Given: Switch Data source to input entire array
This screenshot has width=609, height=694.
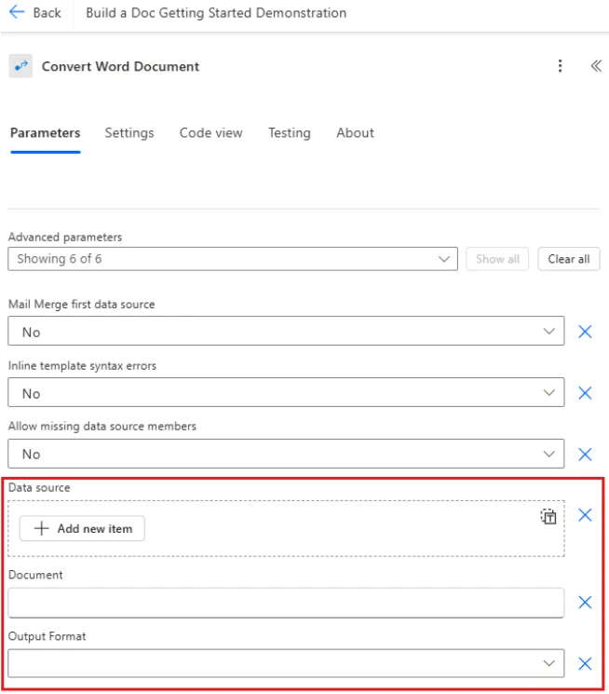Looking at the screenshot, I should pos(548,516).
